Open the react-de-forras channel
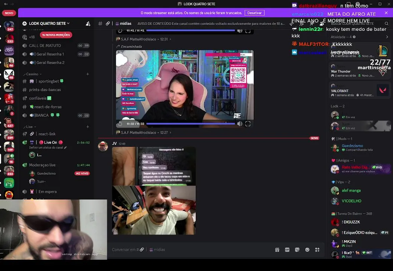This screenshot has width=393, height=271. [56, 107]
